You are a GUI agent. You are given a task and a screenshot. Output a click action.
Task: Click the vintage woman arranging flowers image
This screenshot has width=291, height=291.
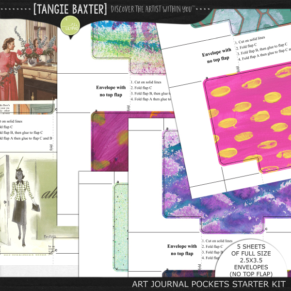[x=29, y=60]
